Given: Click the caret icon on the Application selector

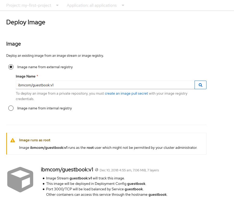Looking at the screenshot, I should (x=123, y=5).
